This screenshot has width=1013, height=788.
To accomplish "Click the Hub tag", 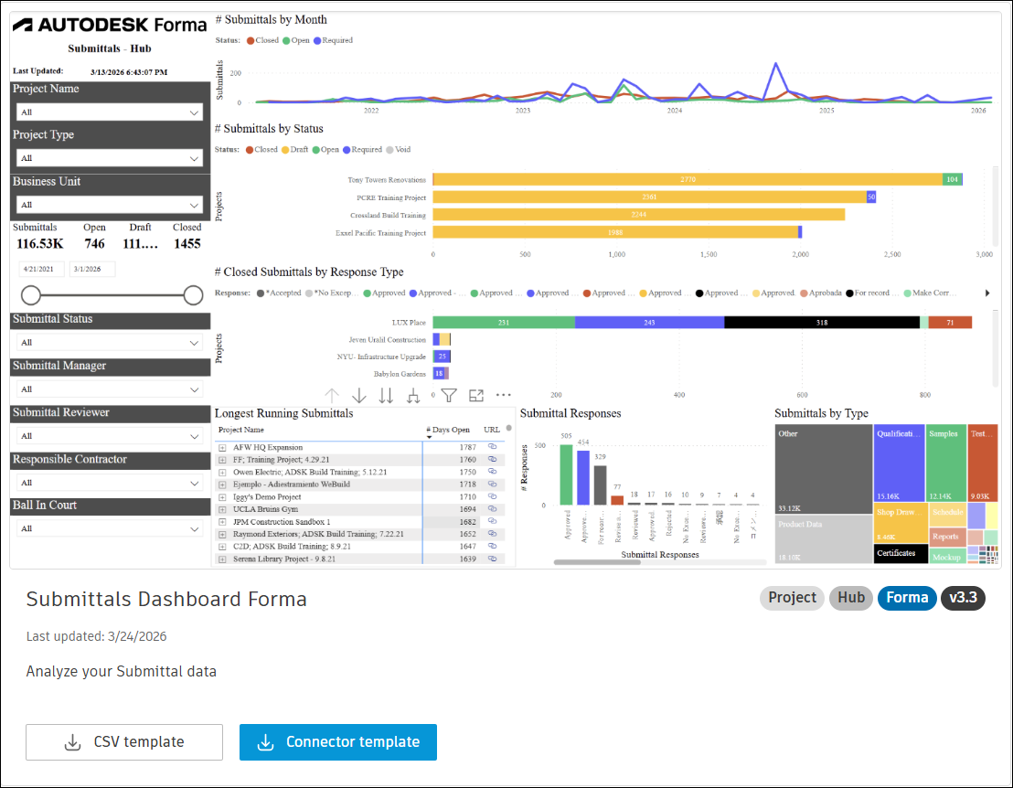I will (x=851, y=598).
